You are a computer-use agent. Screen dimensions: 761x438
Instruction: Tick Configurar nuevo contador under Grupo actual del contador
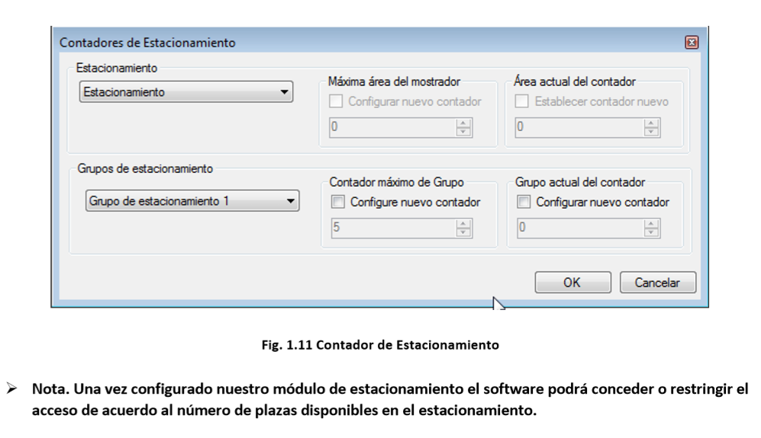(x=524, y=202)
